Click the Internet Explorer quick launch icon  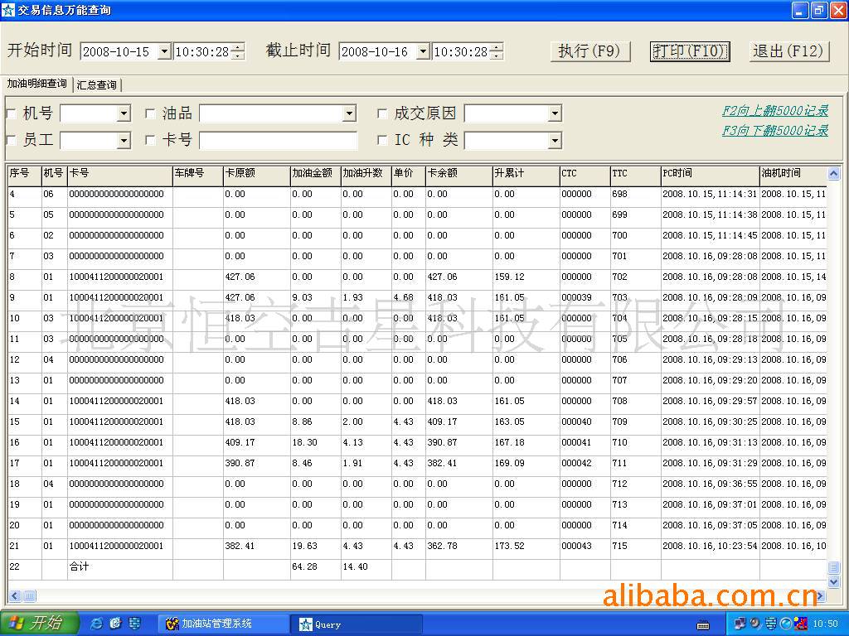point(96,624)
